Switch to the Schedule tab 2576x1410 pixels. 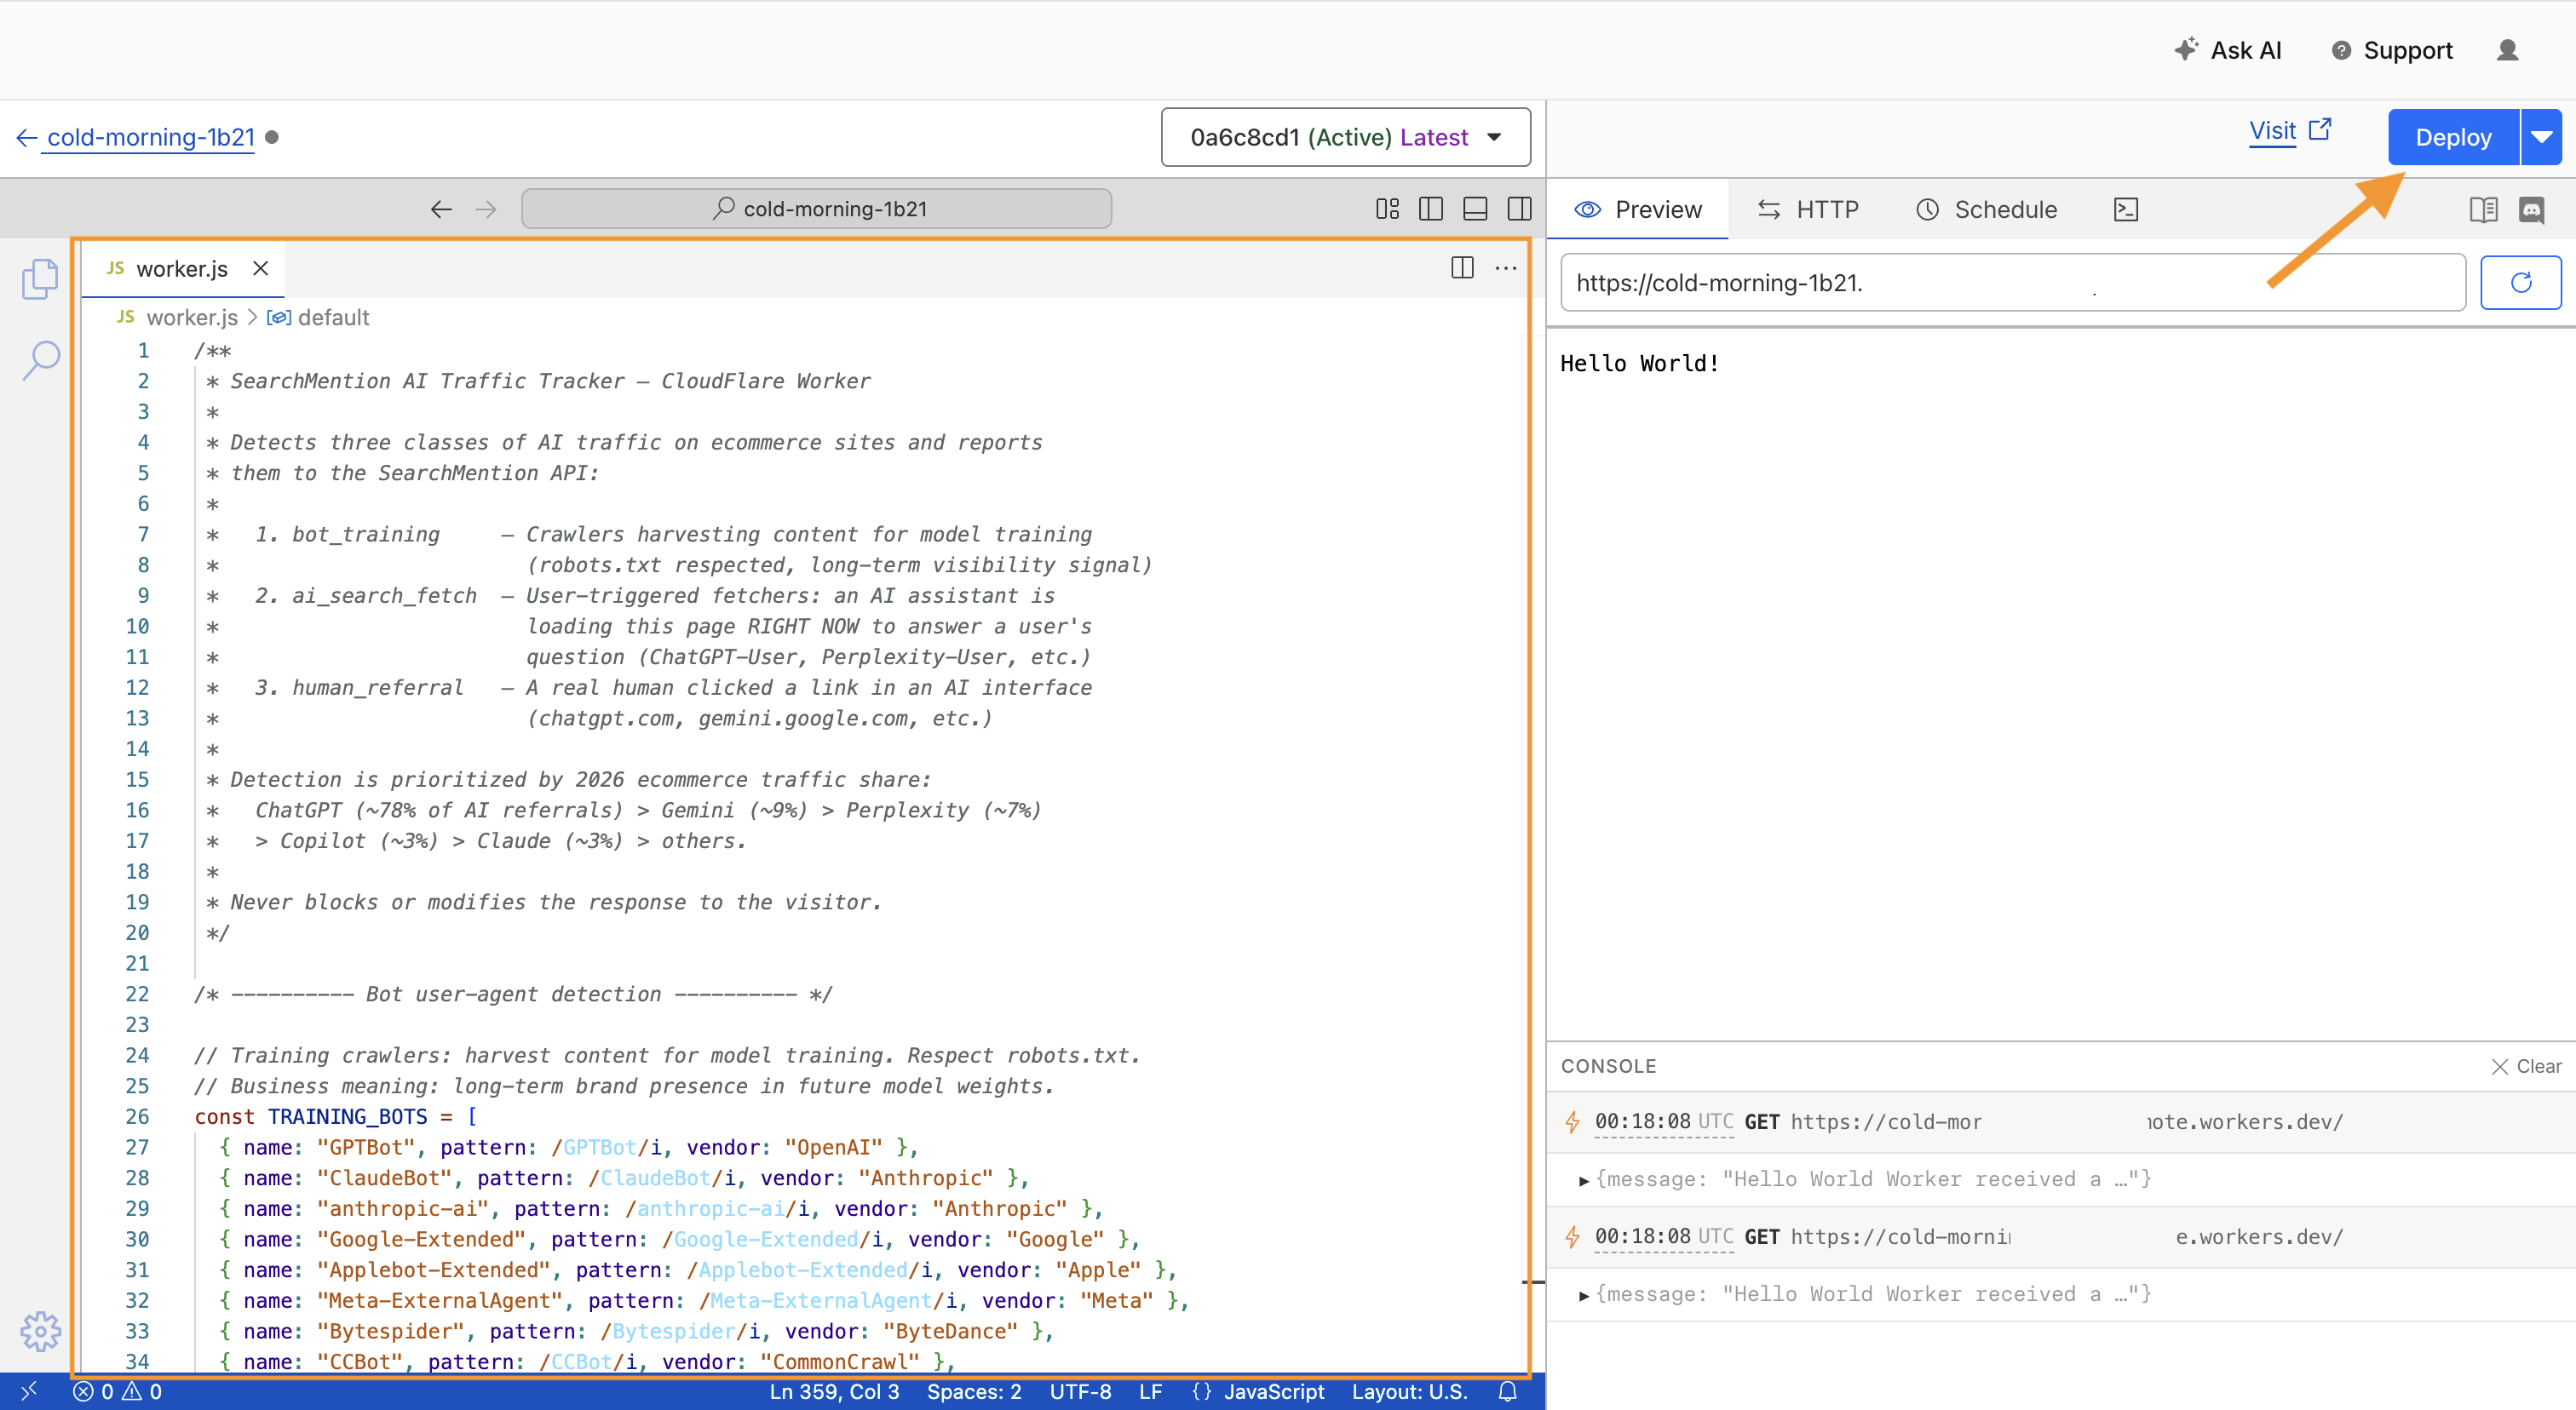click(1986, 209)
